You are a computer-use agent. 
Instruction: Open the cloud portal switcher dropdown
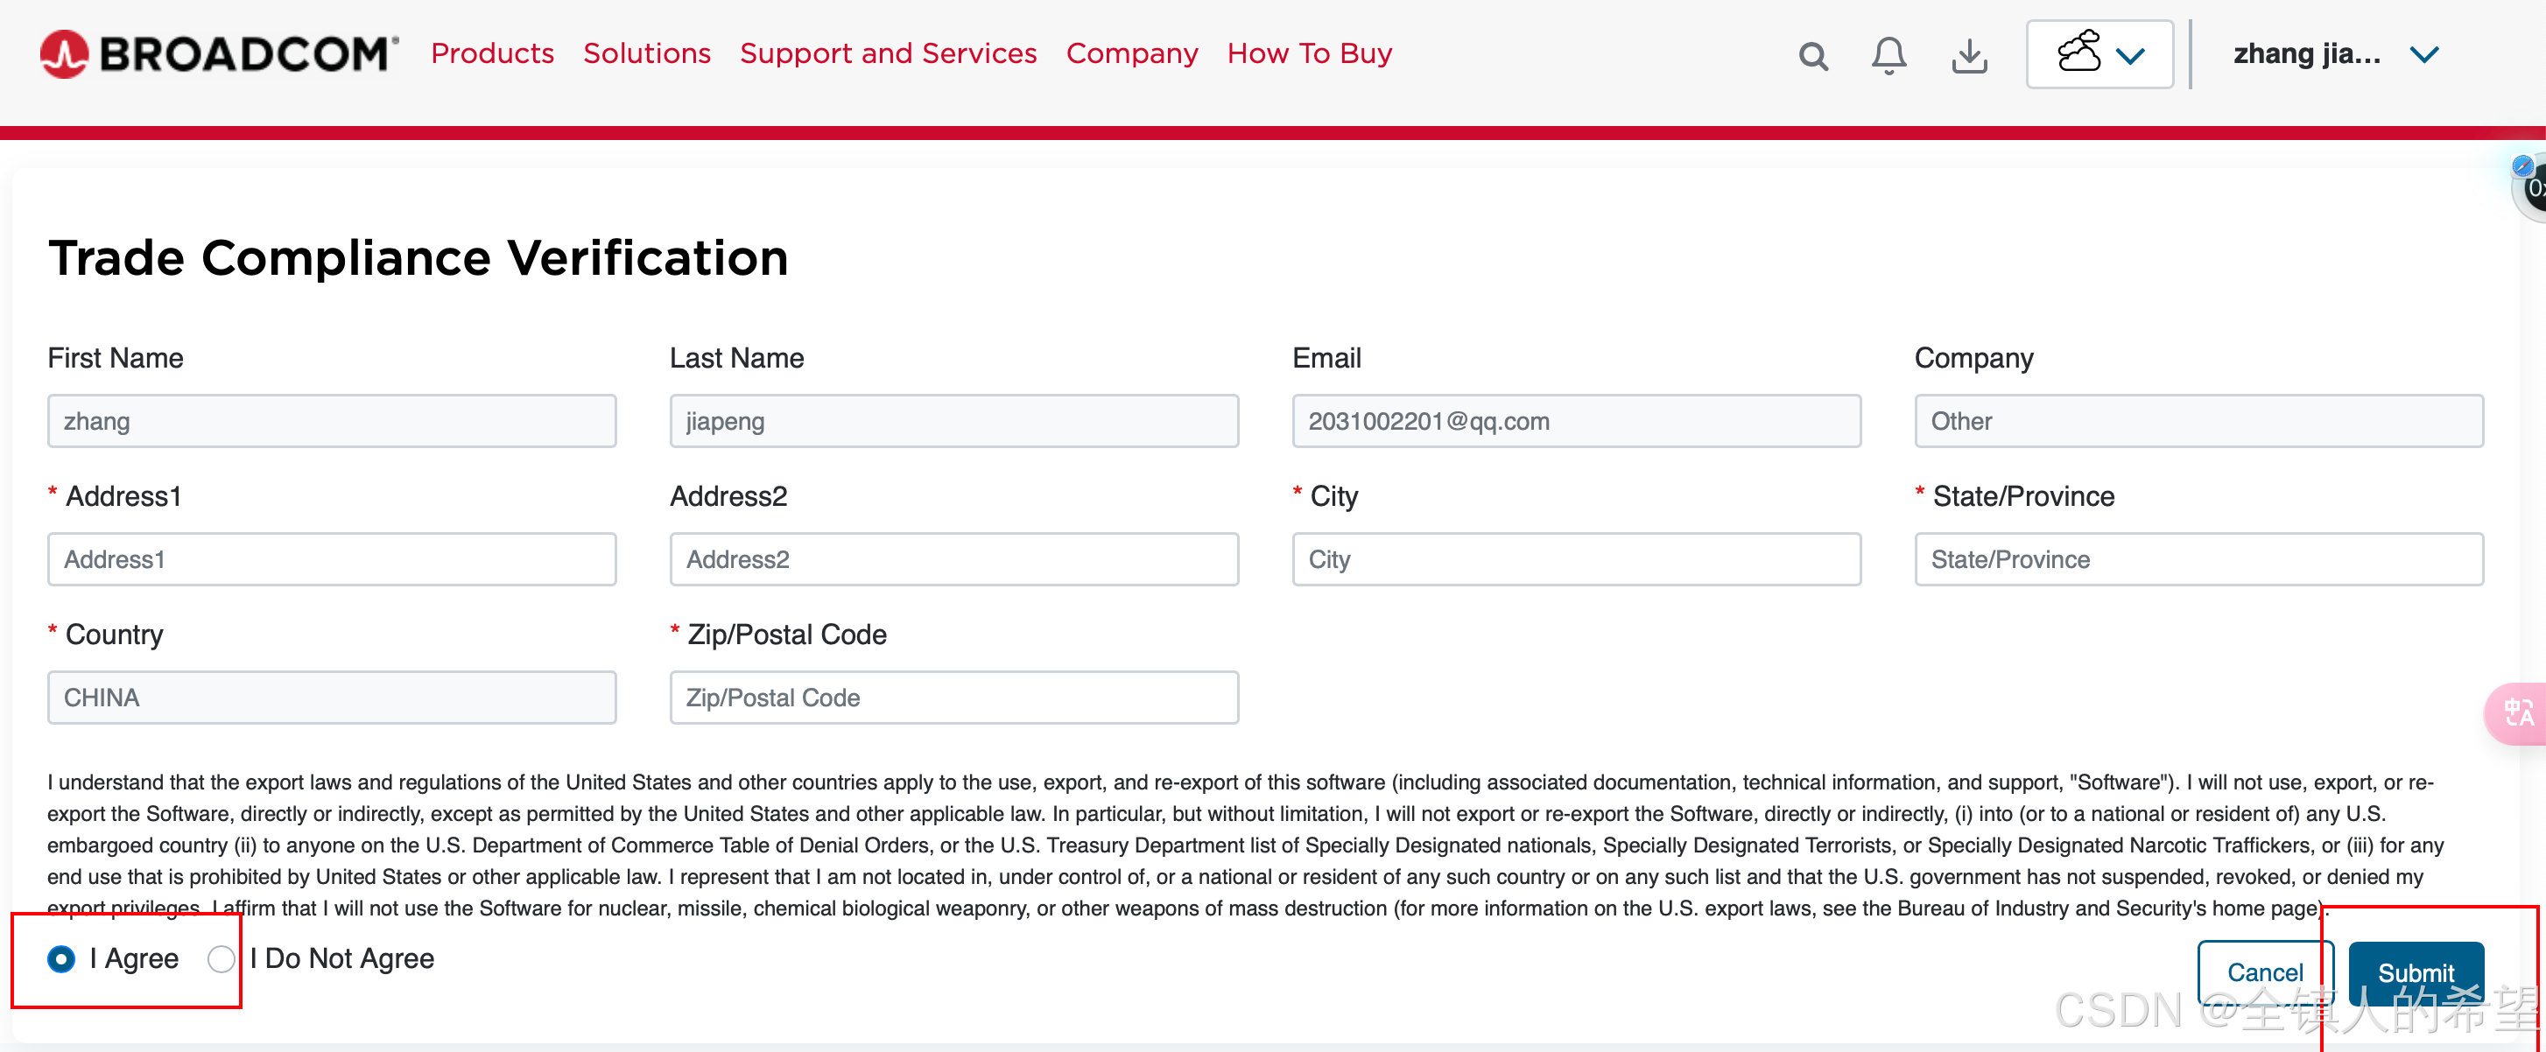[x=2099, y=54]
